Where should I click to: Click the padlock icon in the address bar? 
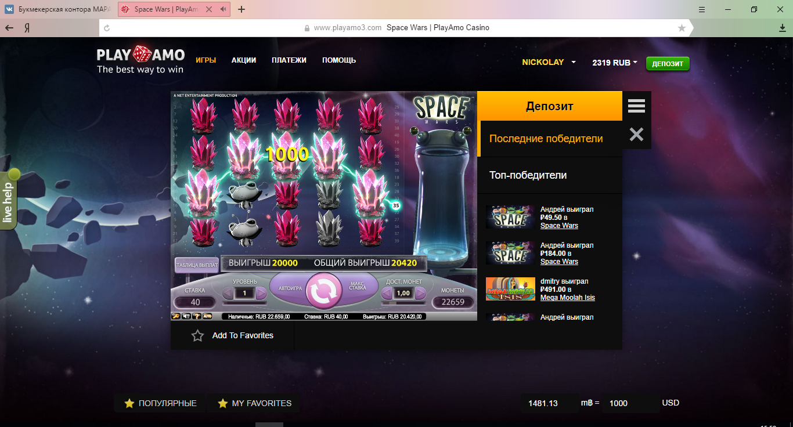tap(307, 28)
